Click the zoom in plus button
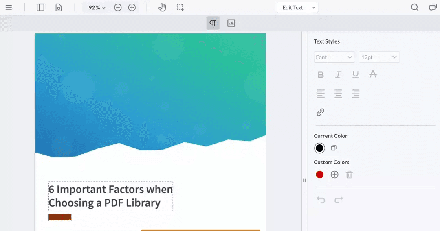The height and width of the screenshot is (231, 440). click(x=132, y=7)
